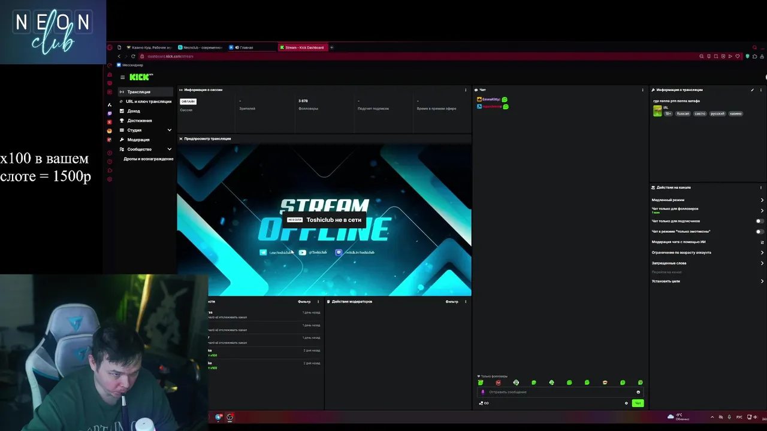767x431 pixels.
Task: Click the Russian tag chip
Action: click(683, 114)
